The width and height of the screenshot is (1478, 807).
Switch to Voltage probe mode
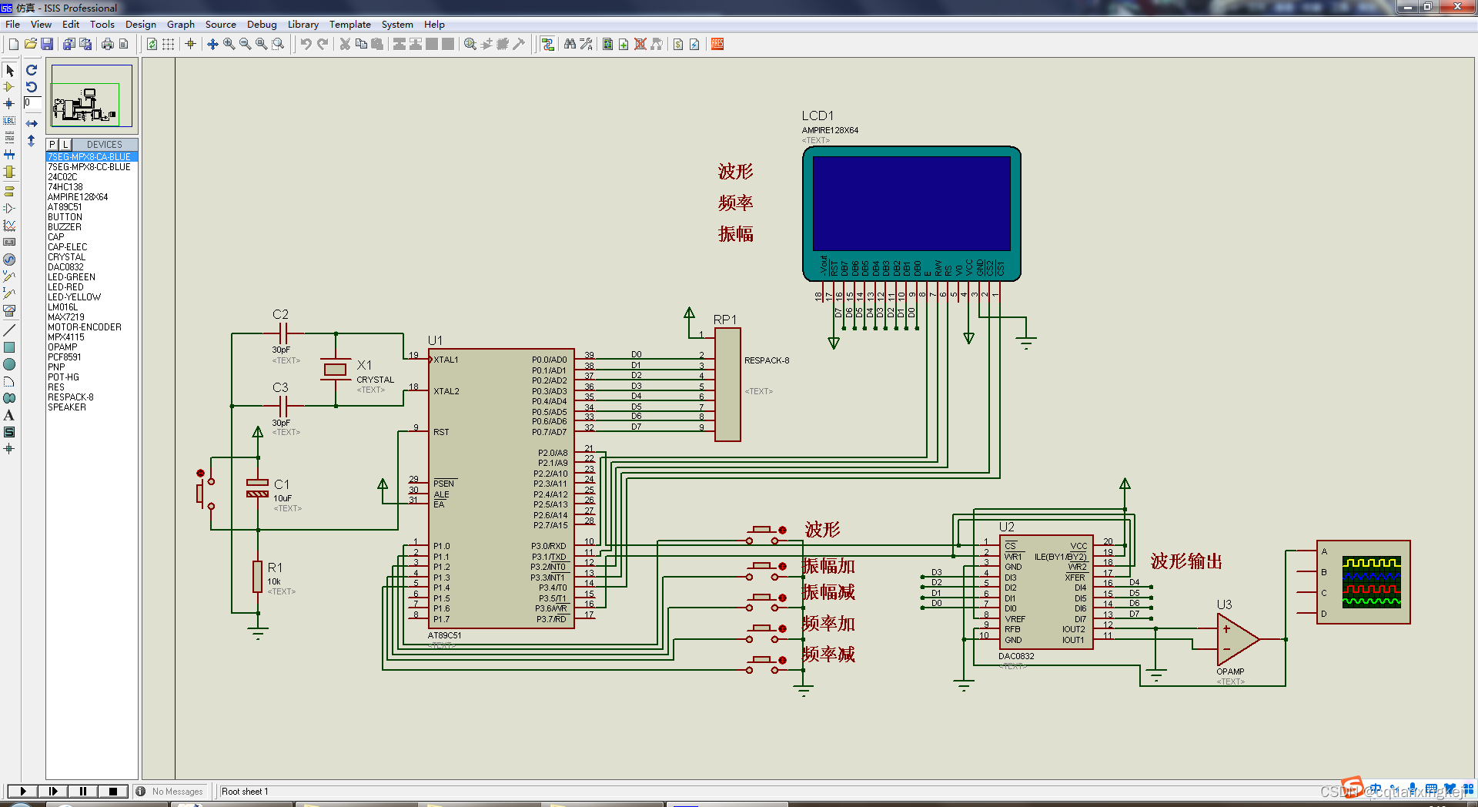[x=9, y=276]
